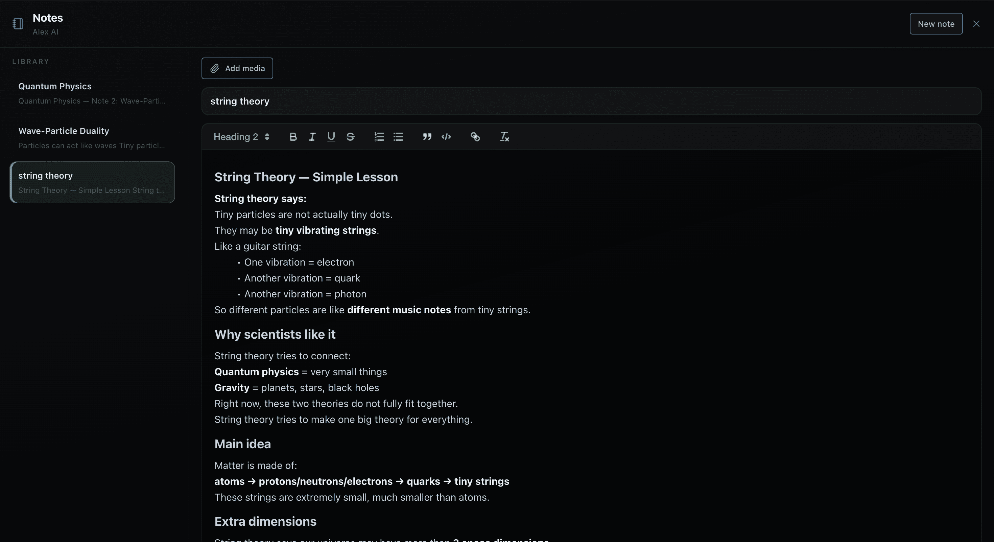994x542 pixels.
Task: Click the bullet 'One vibration = electron'
Action: coord(299,262)
